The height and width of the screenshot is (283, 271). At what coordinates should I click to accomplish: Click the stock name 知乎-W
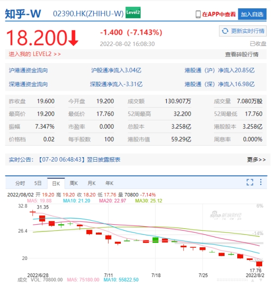click(23, 14)
